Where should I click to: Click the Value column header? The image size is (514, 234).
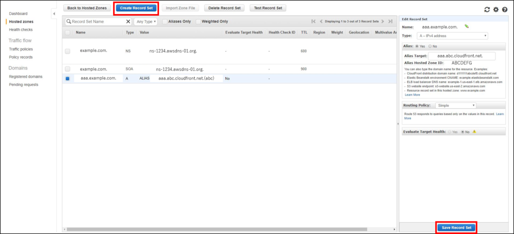click(144, 32)
